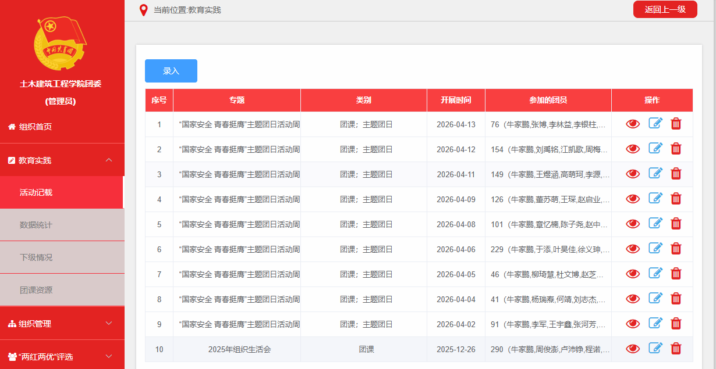
Task: Click the blue 录入 button
Action: point(171,71)
